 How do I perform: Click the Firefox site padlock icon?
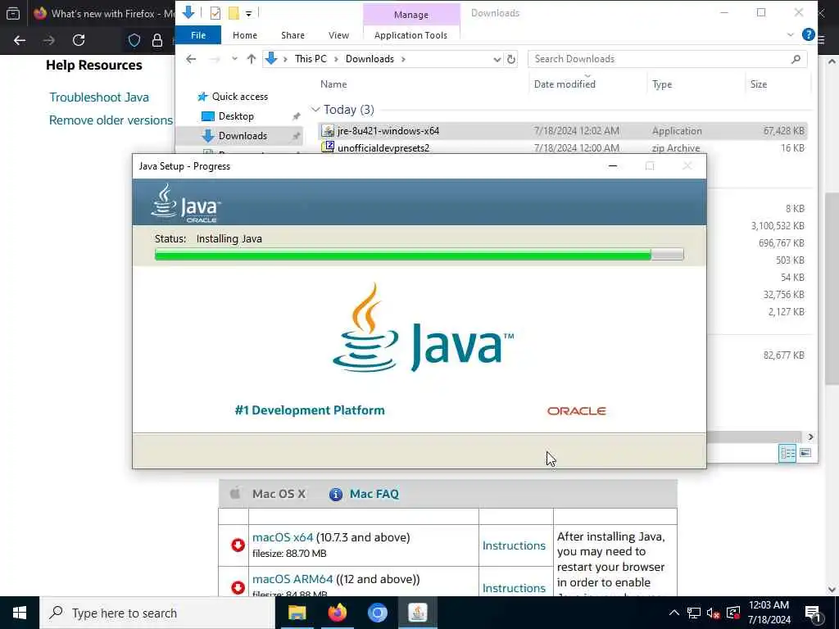click(157, 40)
